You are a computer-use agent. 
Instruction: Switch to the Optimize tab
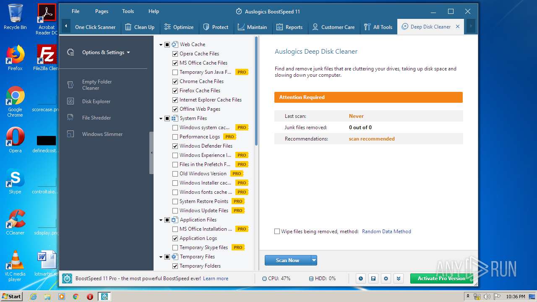tap(179, 27)
